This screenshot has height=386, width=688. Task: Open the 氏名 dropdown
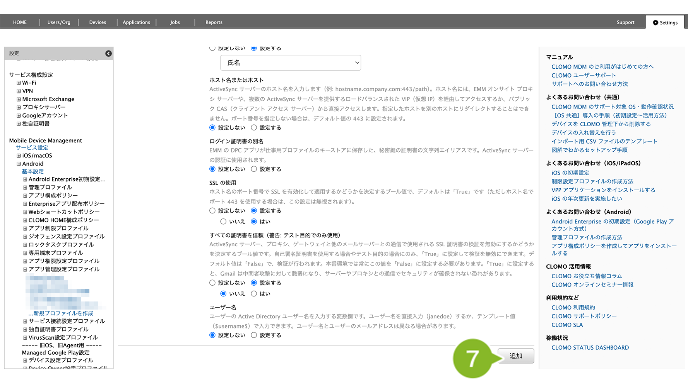[290, 63]
